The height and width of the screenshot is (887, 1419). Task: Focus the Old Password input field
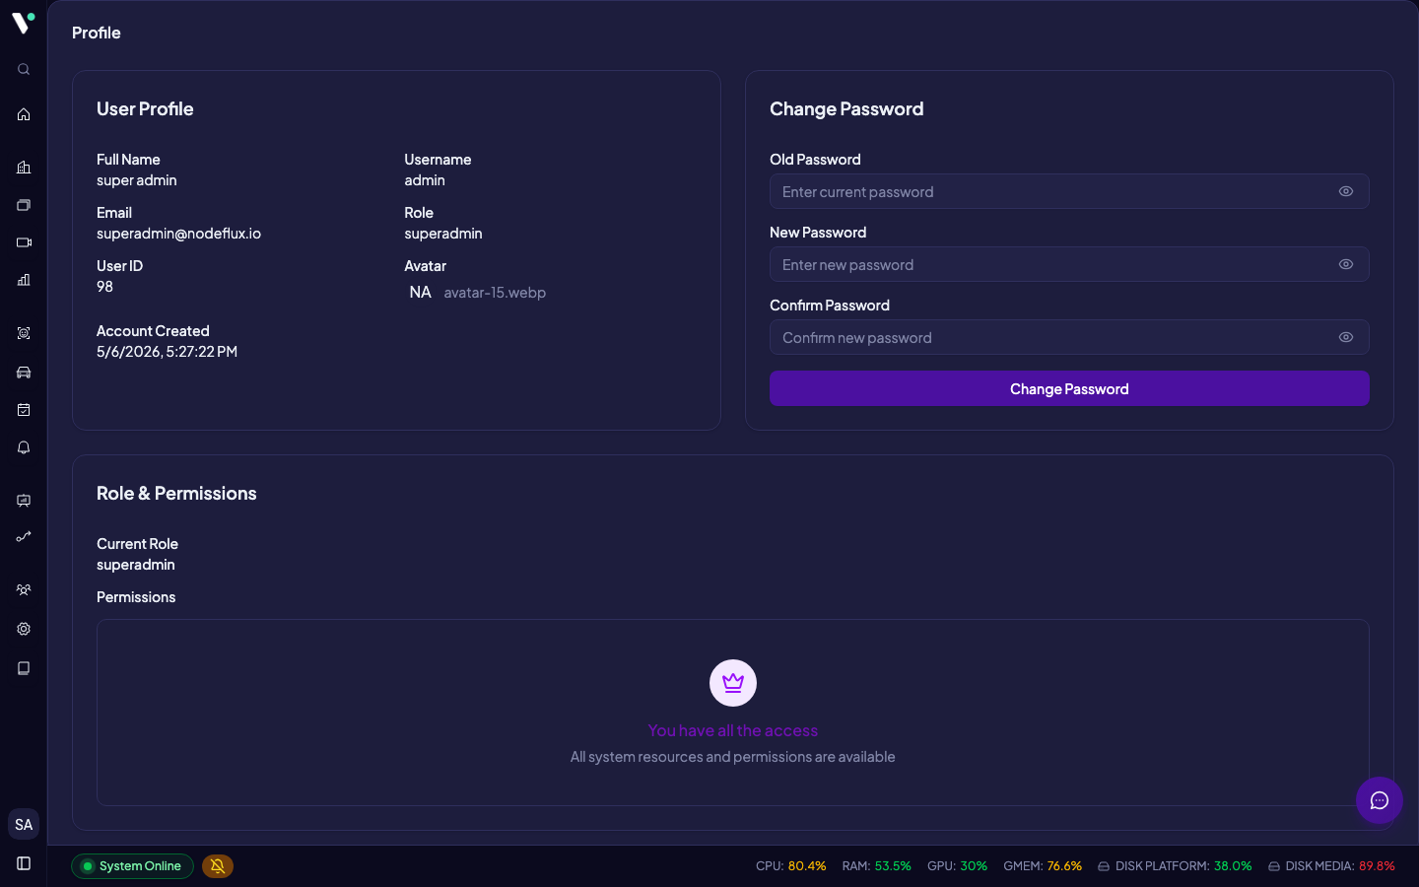click(x=1069, y=191)
